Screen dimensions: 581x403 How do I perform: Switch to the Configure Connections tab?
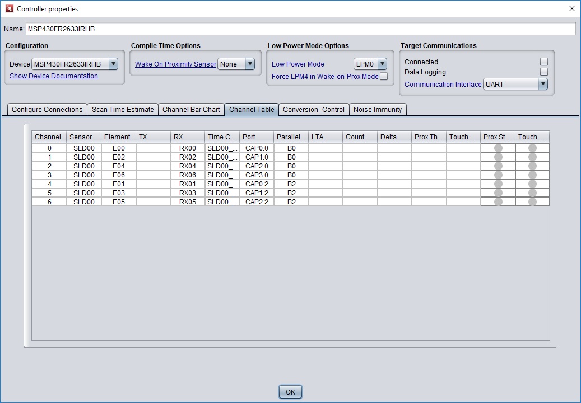[x=47, y=110]
